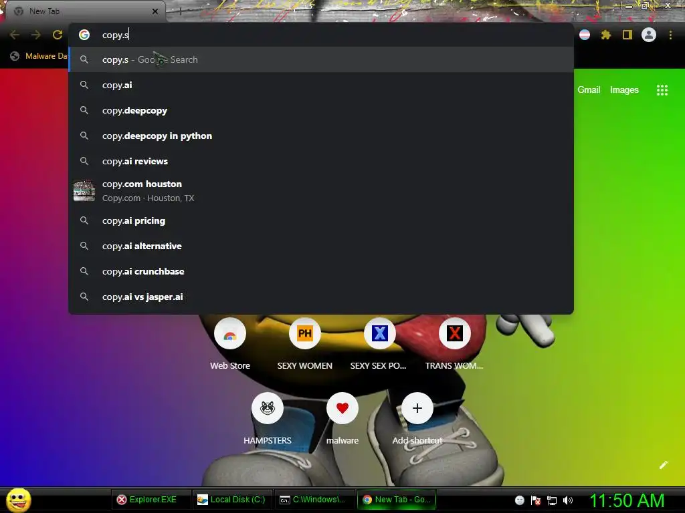Reload the page with the refresh icon
The width and height of the screenshot is (685, 513).
[x=58, y=35]
